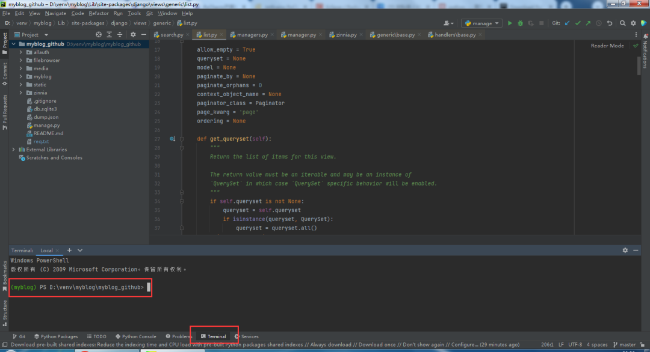650x352 pixels.
Task: Open Notifications side panel
Action: tap(645, 51)
